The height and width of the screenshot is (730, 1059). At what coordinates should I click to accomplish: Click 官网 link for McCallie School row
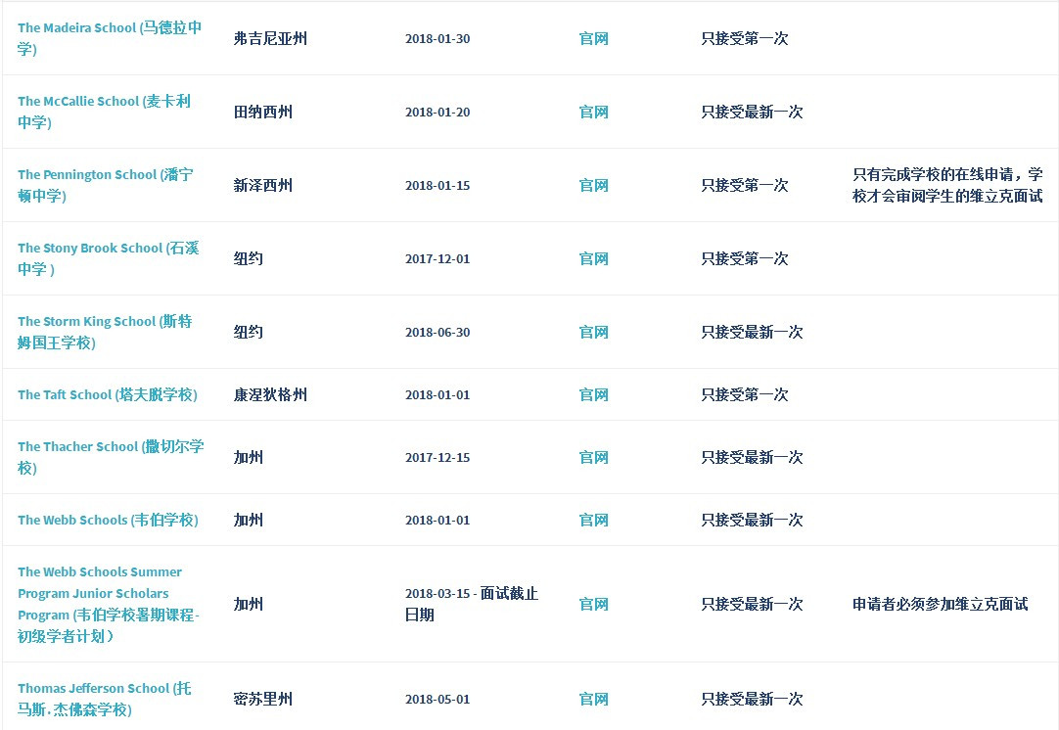[594, 113]
